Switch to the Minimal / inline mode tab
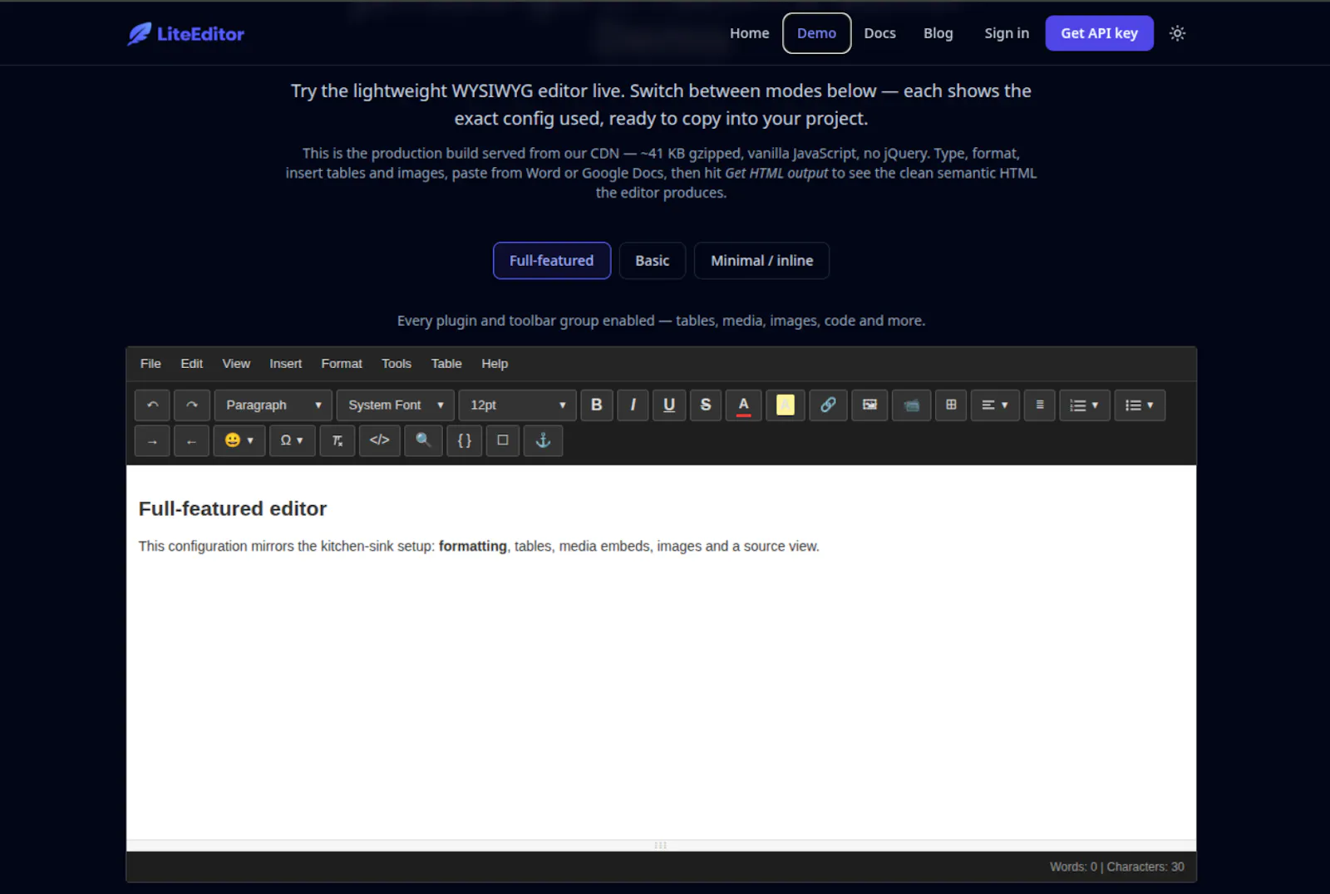 (x=762, y=261)
